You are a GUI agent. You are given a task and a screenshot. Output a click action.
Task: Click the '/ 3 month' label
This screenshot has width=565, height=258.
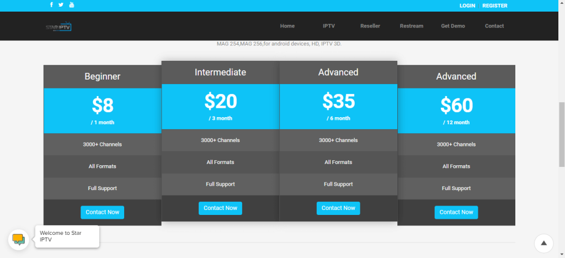[x=220, y=118]
